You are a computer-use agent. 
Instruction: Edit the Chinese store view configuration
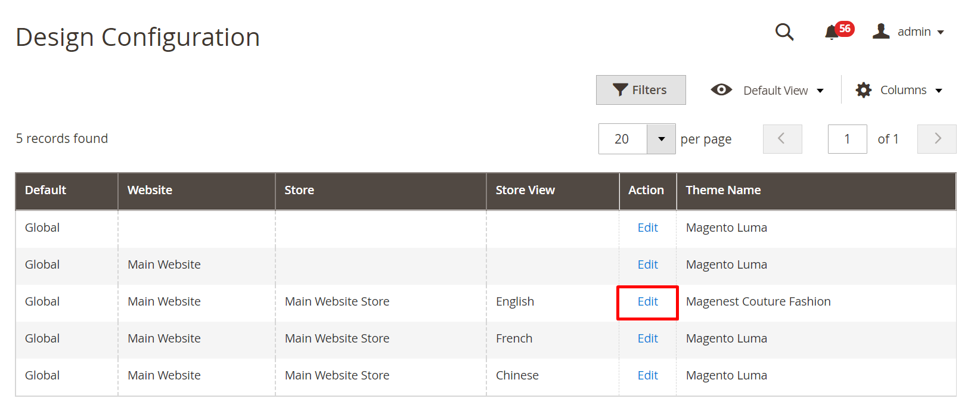647,375
